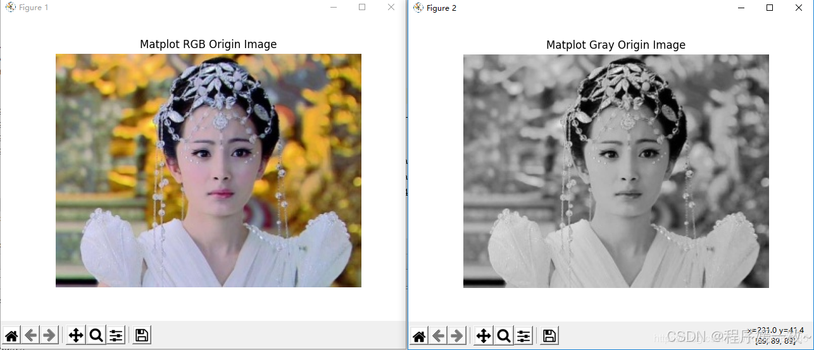Image resolution: width=814 pixels, height=350 pixels.
Task: Go to previous view in Figure 2
Action: 438,336
